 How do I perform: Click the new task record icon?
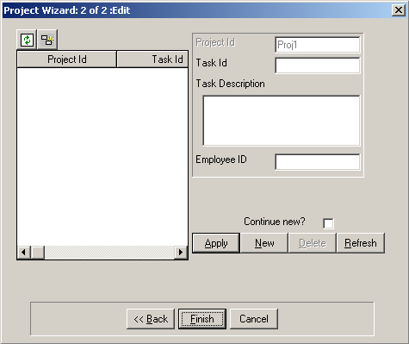point(47,40)
